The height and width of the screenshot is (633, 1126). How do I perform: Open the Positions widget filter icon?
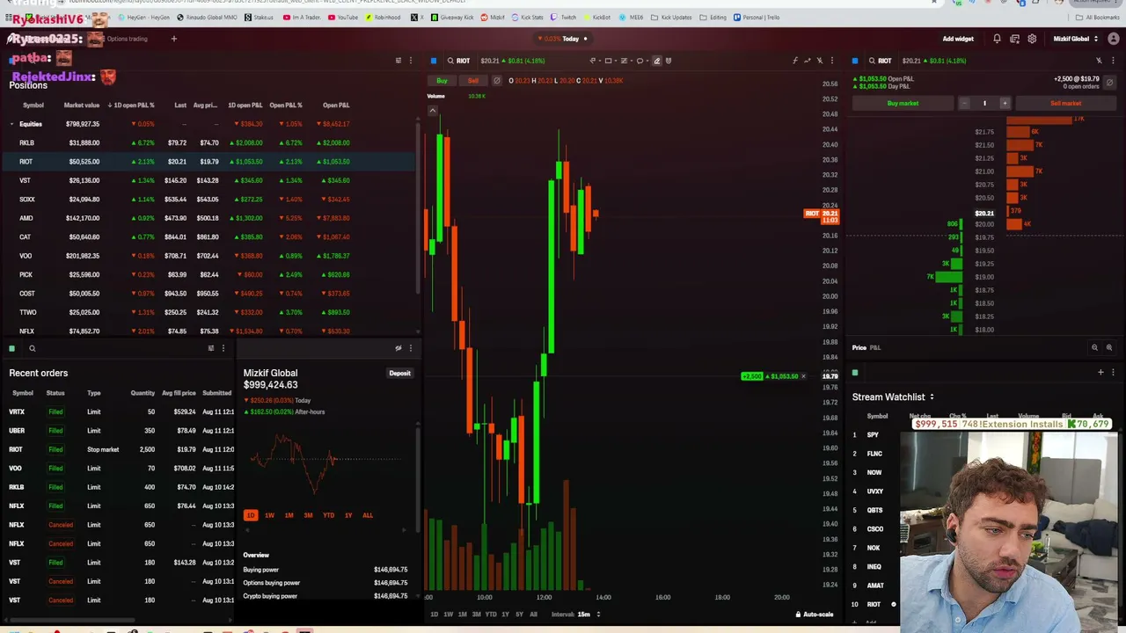[398, 61]
